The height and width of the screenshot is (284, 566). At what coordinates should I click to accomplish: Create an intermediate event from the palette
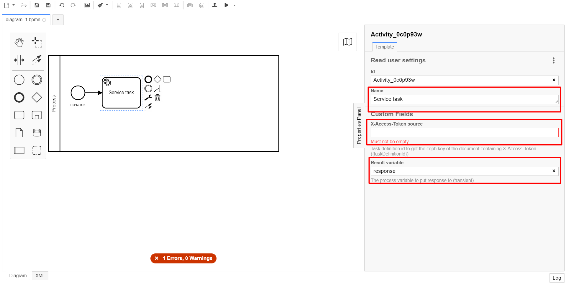pos(37,80)
